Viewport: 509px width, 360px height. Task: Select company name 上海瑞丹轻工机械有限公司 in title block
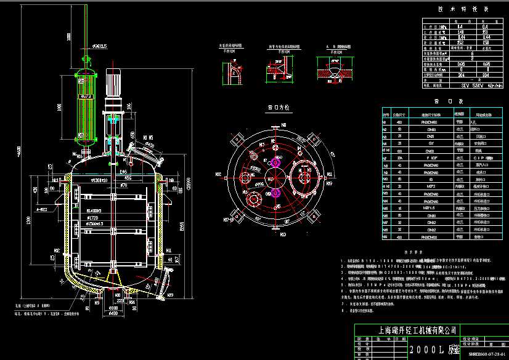click(417, 330)
